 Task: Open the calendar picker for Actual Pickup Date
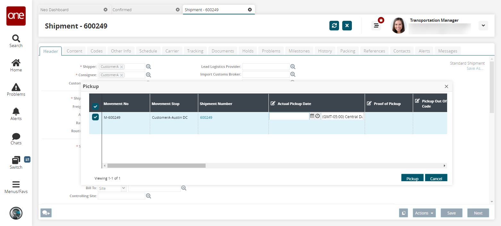point(312,116)
